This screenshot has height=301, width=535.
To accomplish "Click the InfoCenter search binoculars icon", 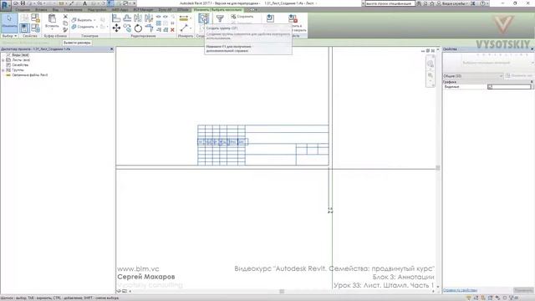I will 419,3.
